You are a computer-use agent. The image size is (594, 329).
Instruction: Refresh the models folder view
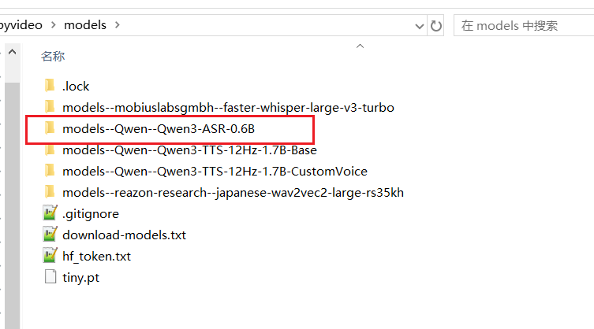(x=436, y=25)
